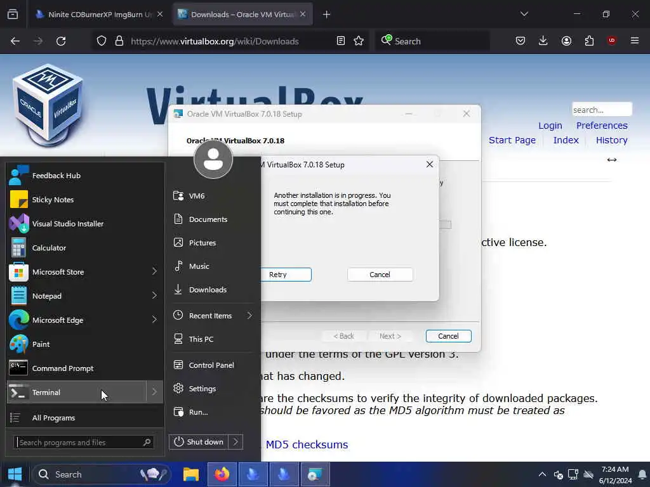Click the Search programs and files box

point(84,442)
